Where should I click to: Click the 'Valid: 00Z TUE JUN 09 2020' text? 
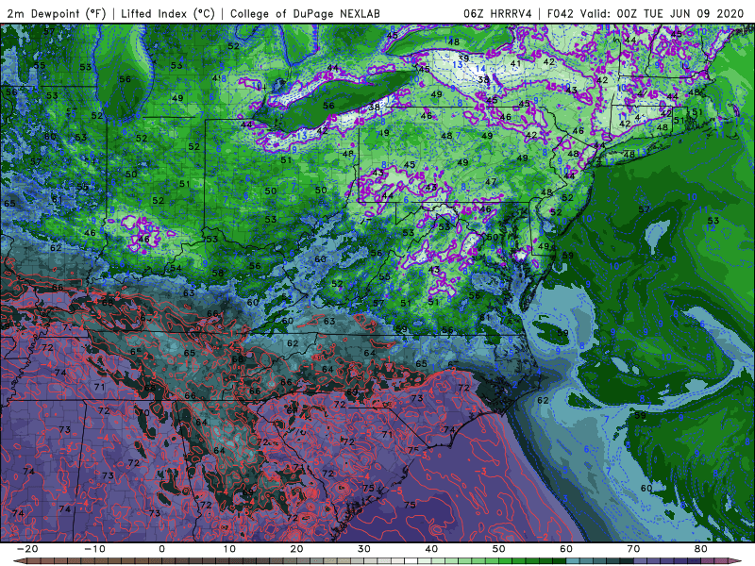(x=663, y=13)
